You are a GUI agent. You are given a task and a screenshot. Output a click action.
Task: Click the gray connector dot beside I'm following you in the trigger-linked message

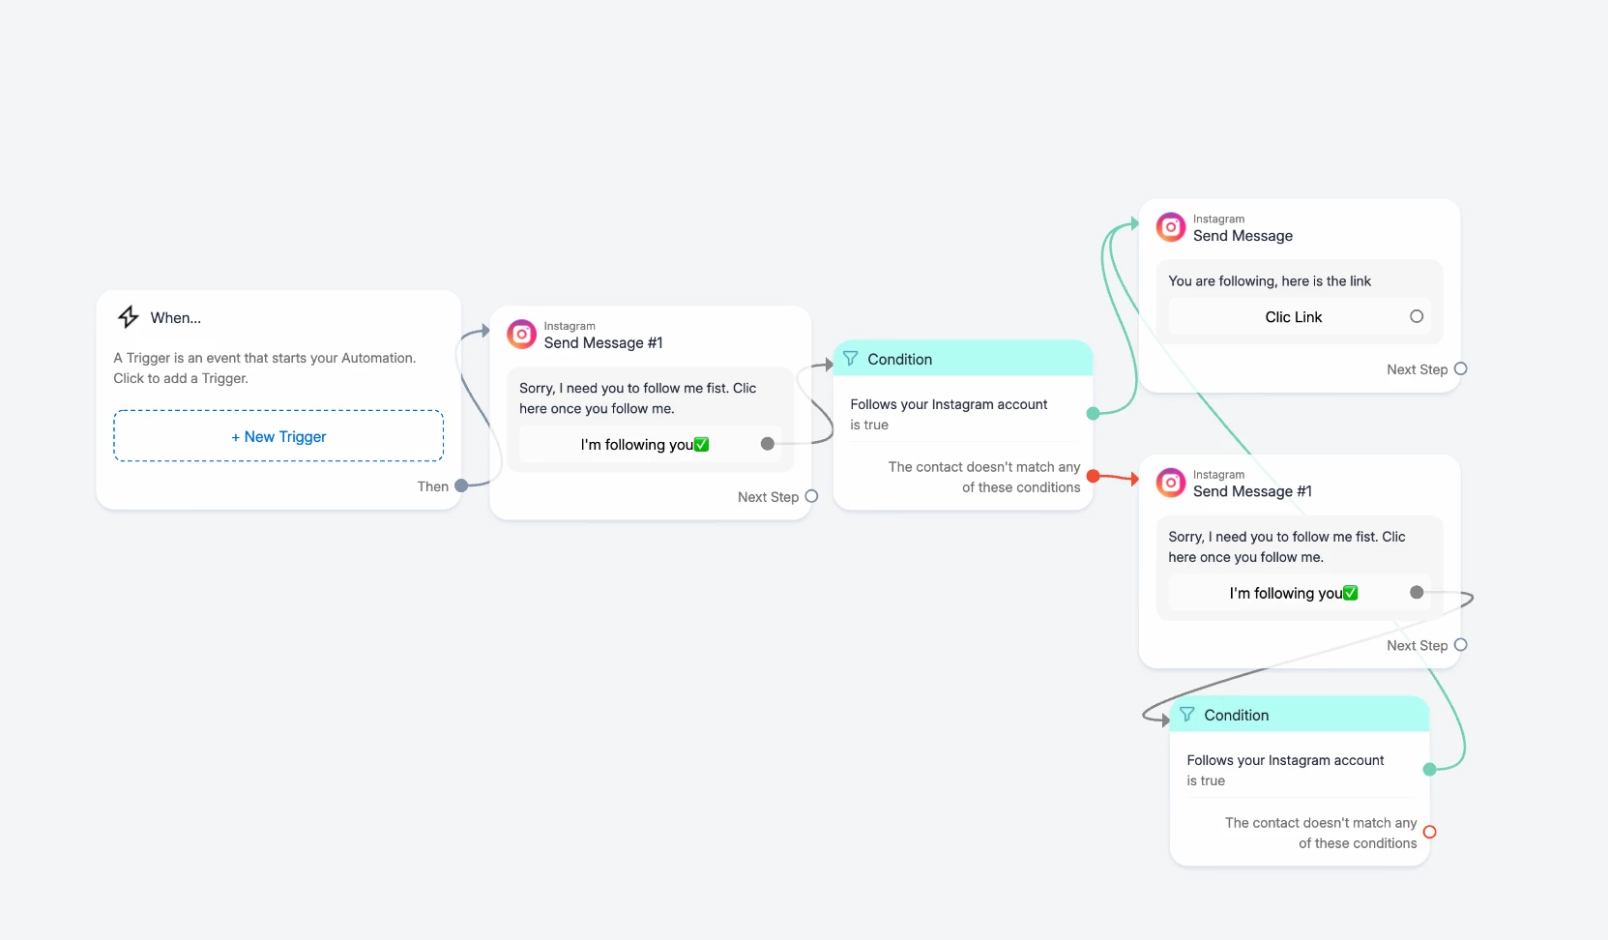[x=768, y=444]
